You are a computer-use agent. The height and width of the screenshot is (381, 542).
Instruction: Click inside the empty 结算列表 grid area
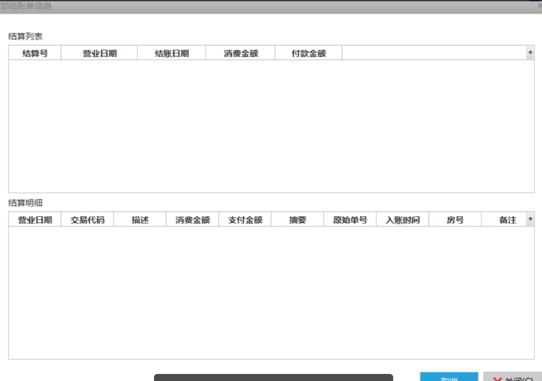tap(271, 126)
